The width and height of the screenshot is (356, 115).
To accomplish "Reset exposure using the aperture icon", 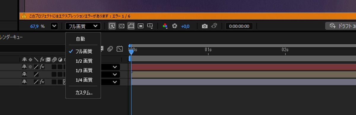I will tap(174, 26).
